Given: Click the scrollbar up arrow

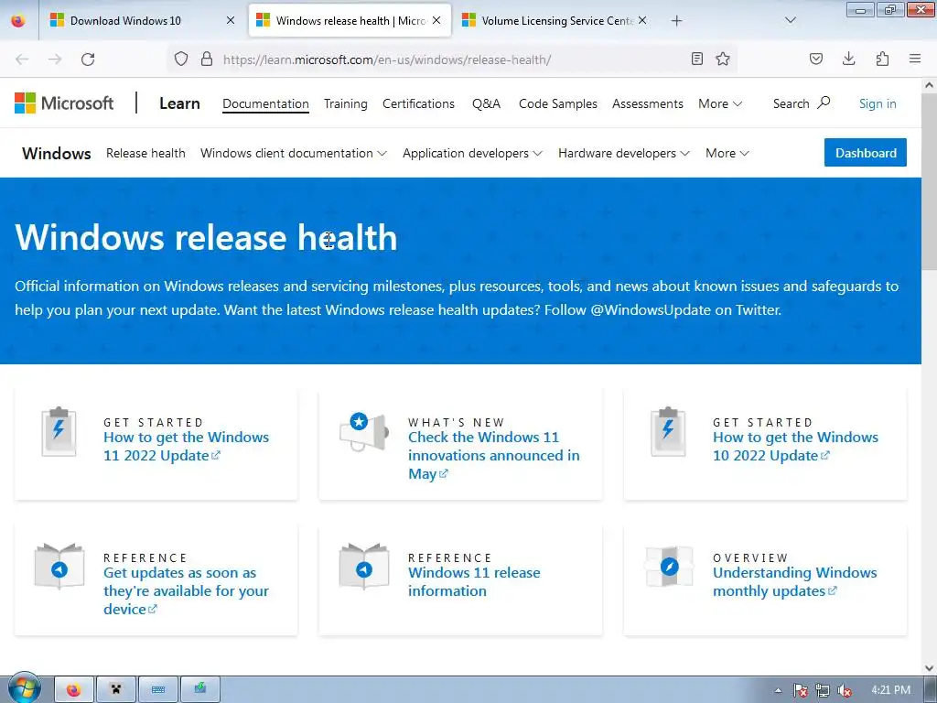Looking at the screenshot, I should pos(930,85).
